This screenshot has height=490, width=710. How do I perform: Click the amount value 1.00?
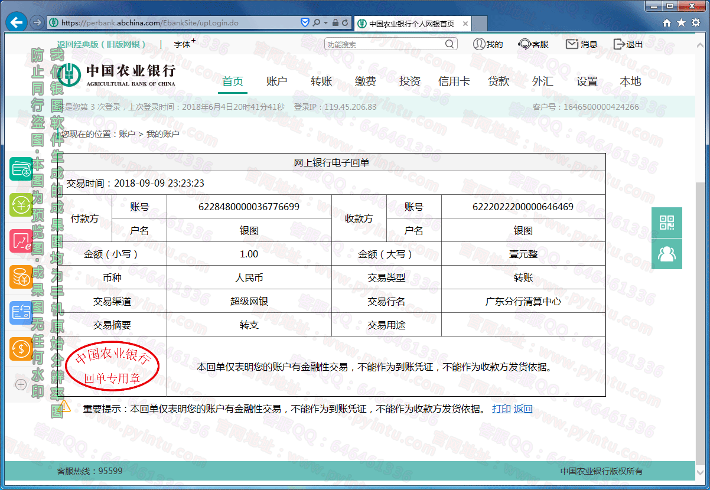[x=249, y=254]
